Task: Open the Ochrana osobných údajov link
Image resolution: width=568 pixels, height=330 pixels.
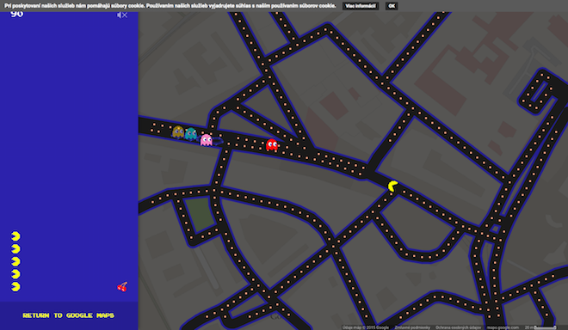Action: coord(458,327)
